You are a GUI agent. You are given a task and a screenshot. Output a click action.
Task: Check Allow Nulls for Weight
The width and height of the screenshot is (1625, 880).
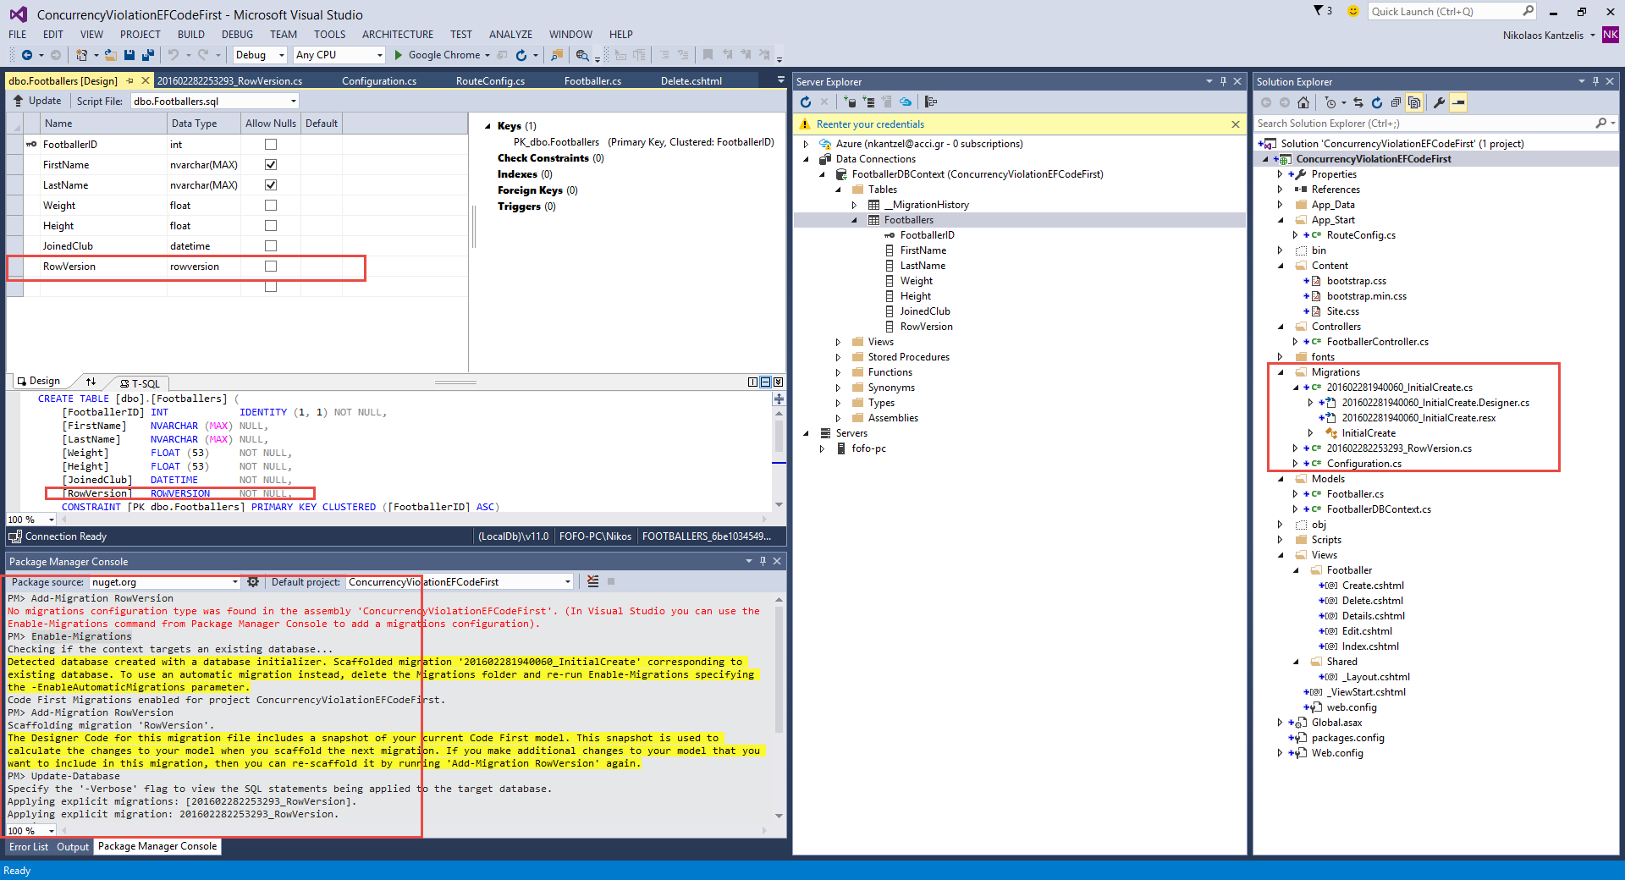pyautogui.click(x=271, y=206)
